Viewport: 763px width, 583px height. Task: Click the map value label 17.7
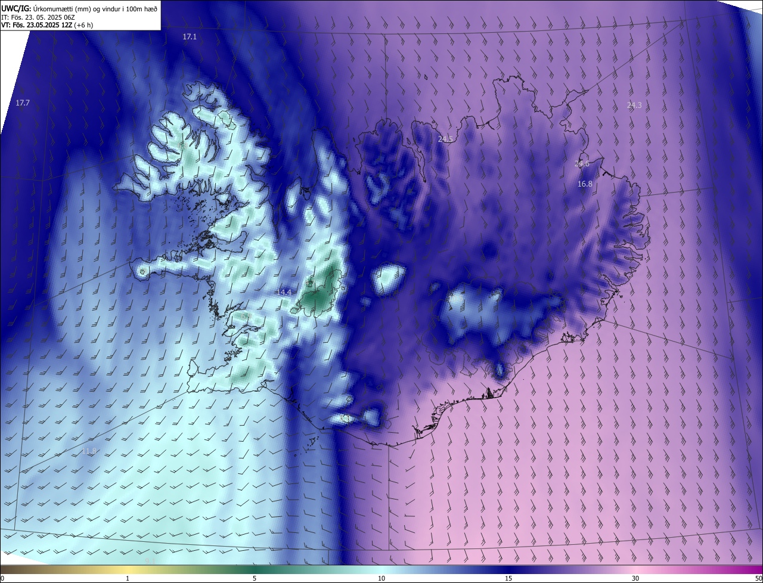tap(23, 103)
